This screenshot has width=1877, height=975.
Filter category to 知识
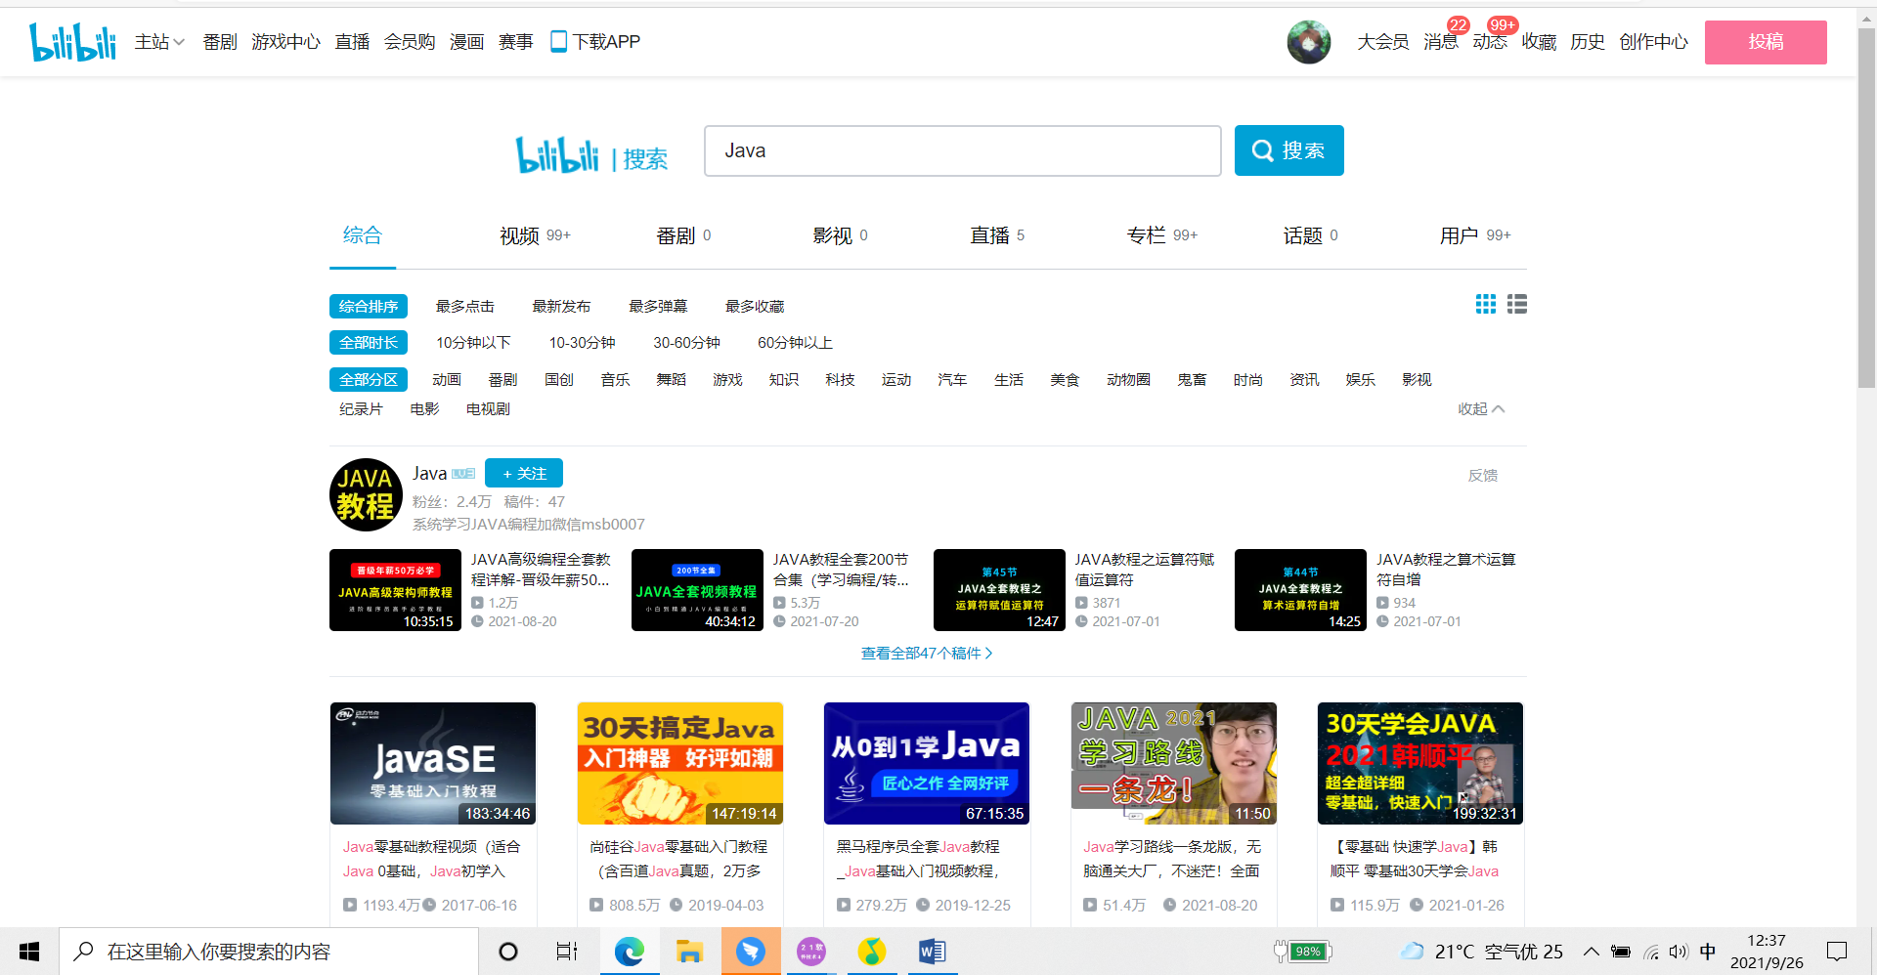(x=783, y=379)
